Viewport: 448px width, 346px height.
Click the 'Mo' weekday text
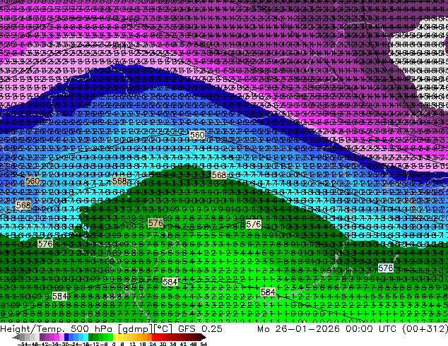(x=263, y=328)
